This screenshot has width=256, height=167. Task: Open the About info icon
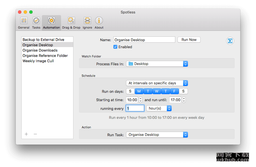pyautogui.click(x=99, y=21)
